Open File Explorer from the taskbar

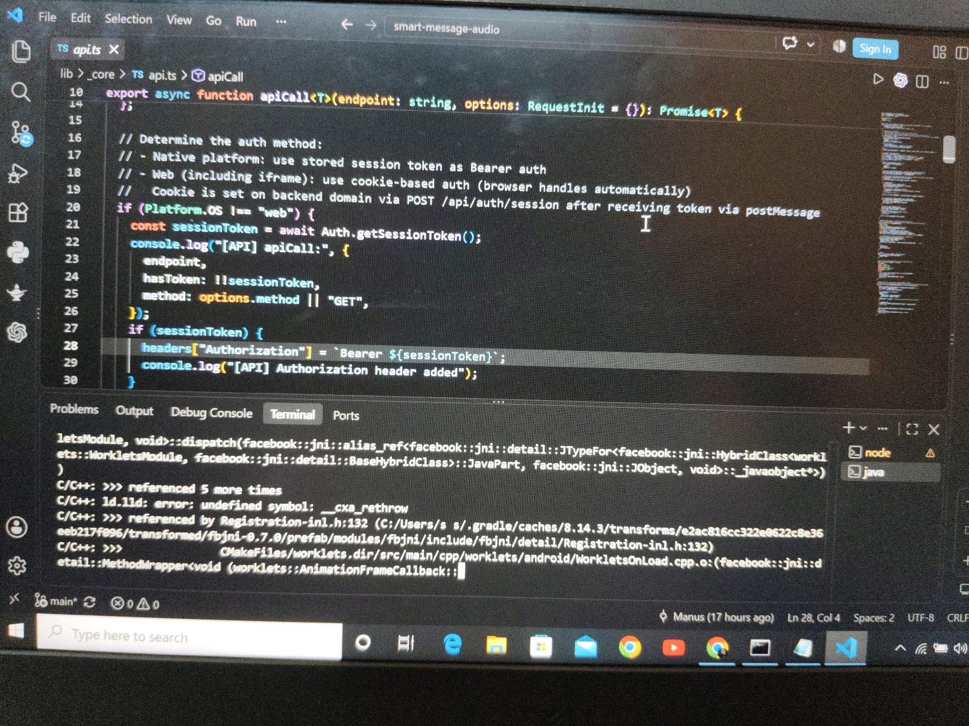coord(496,646)
